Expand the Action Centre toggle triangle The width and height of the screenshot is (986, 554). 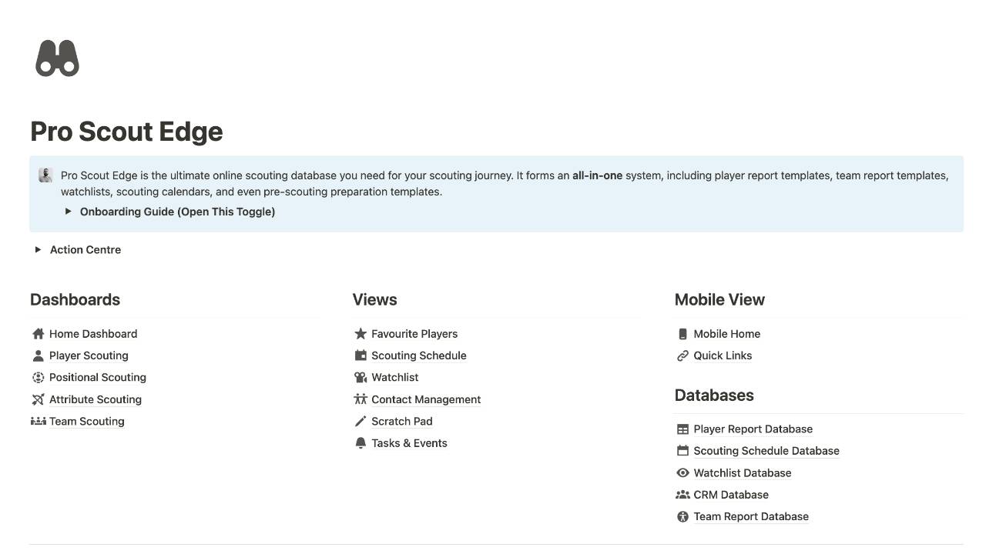point(38,249)
